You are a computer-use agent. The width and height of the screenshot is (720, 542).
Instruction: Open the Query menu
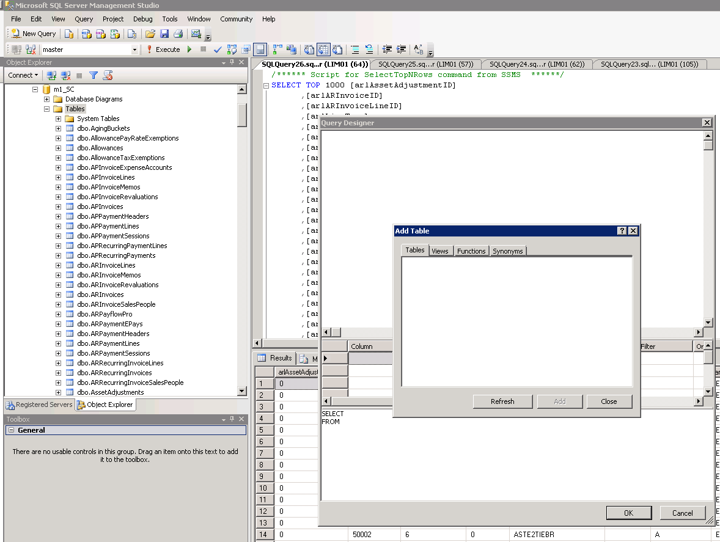(x=83, y=19)
